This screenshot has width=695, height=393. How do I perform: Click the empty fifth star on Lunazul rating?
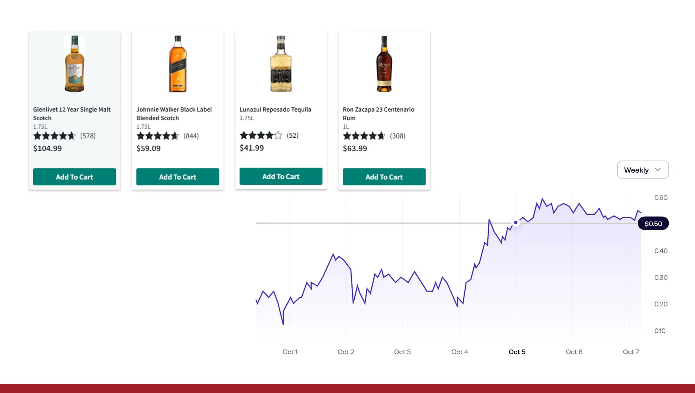[x=279, y=135]
